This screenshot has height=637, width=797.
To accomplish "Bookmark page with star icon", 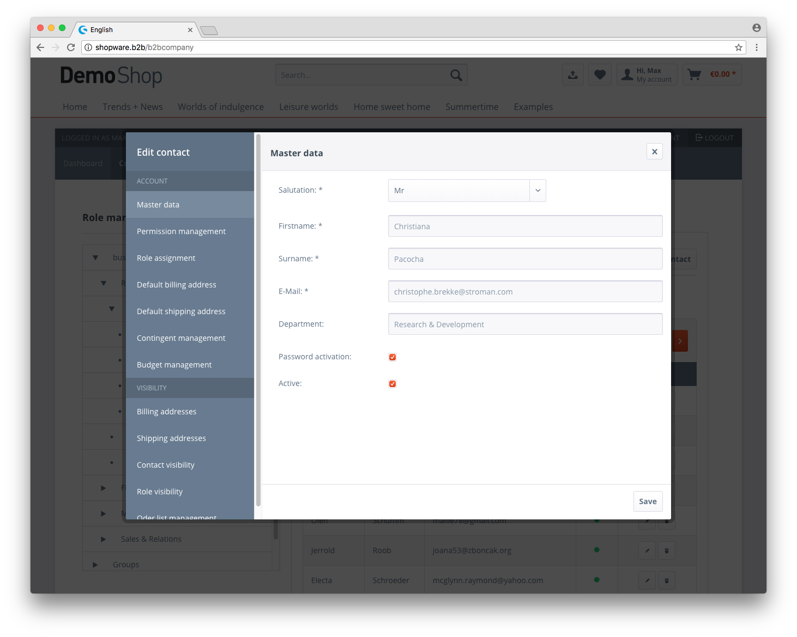I will coord(739,47).
